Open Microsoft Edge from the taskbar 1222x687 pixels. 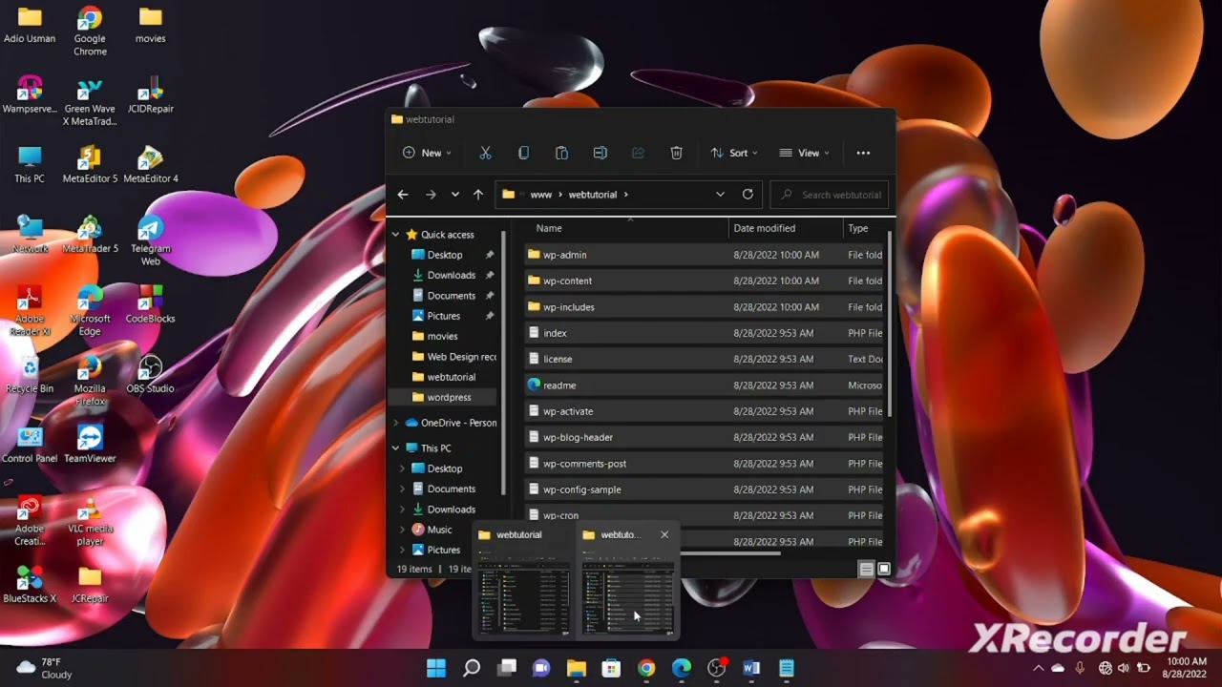(682, 668)
